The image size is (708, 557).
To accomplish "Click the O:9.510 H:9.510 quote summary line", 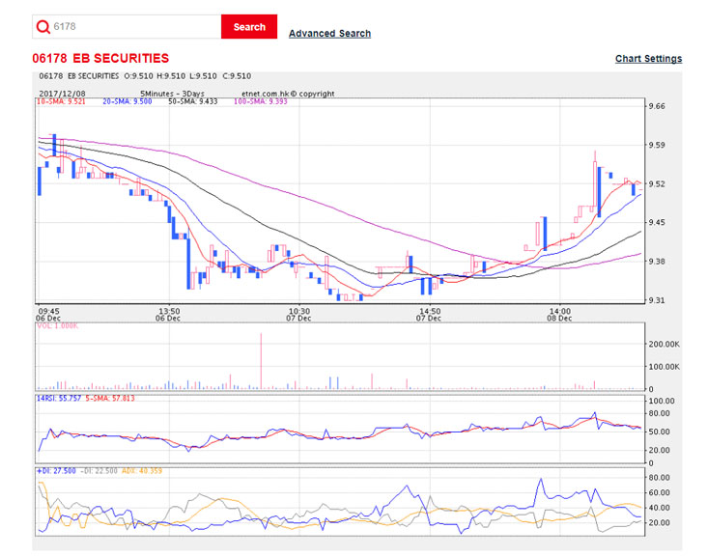I will tap(189, 76).
